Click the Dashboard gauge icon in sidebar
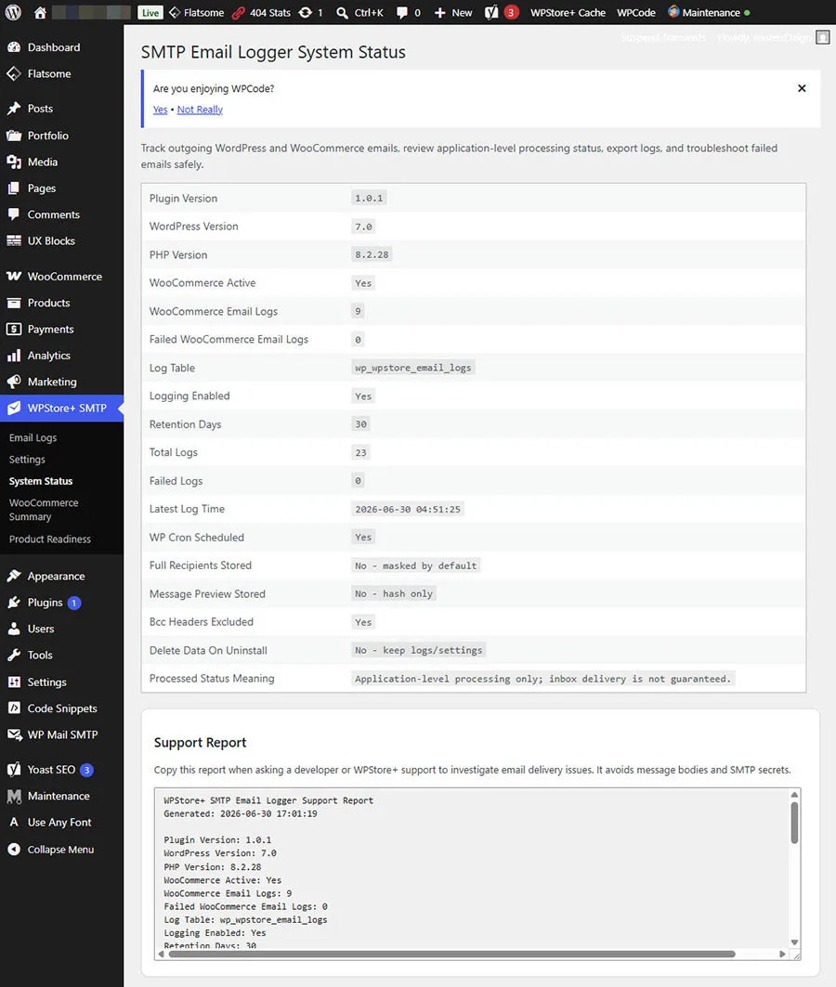 point(14,47)
